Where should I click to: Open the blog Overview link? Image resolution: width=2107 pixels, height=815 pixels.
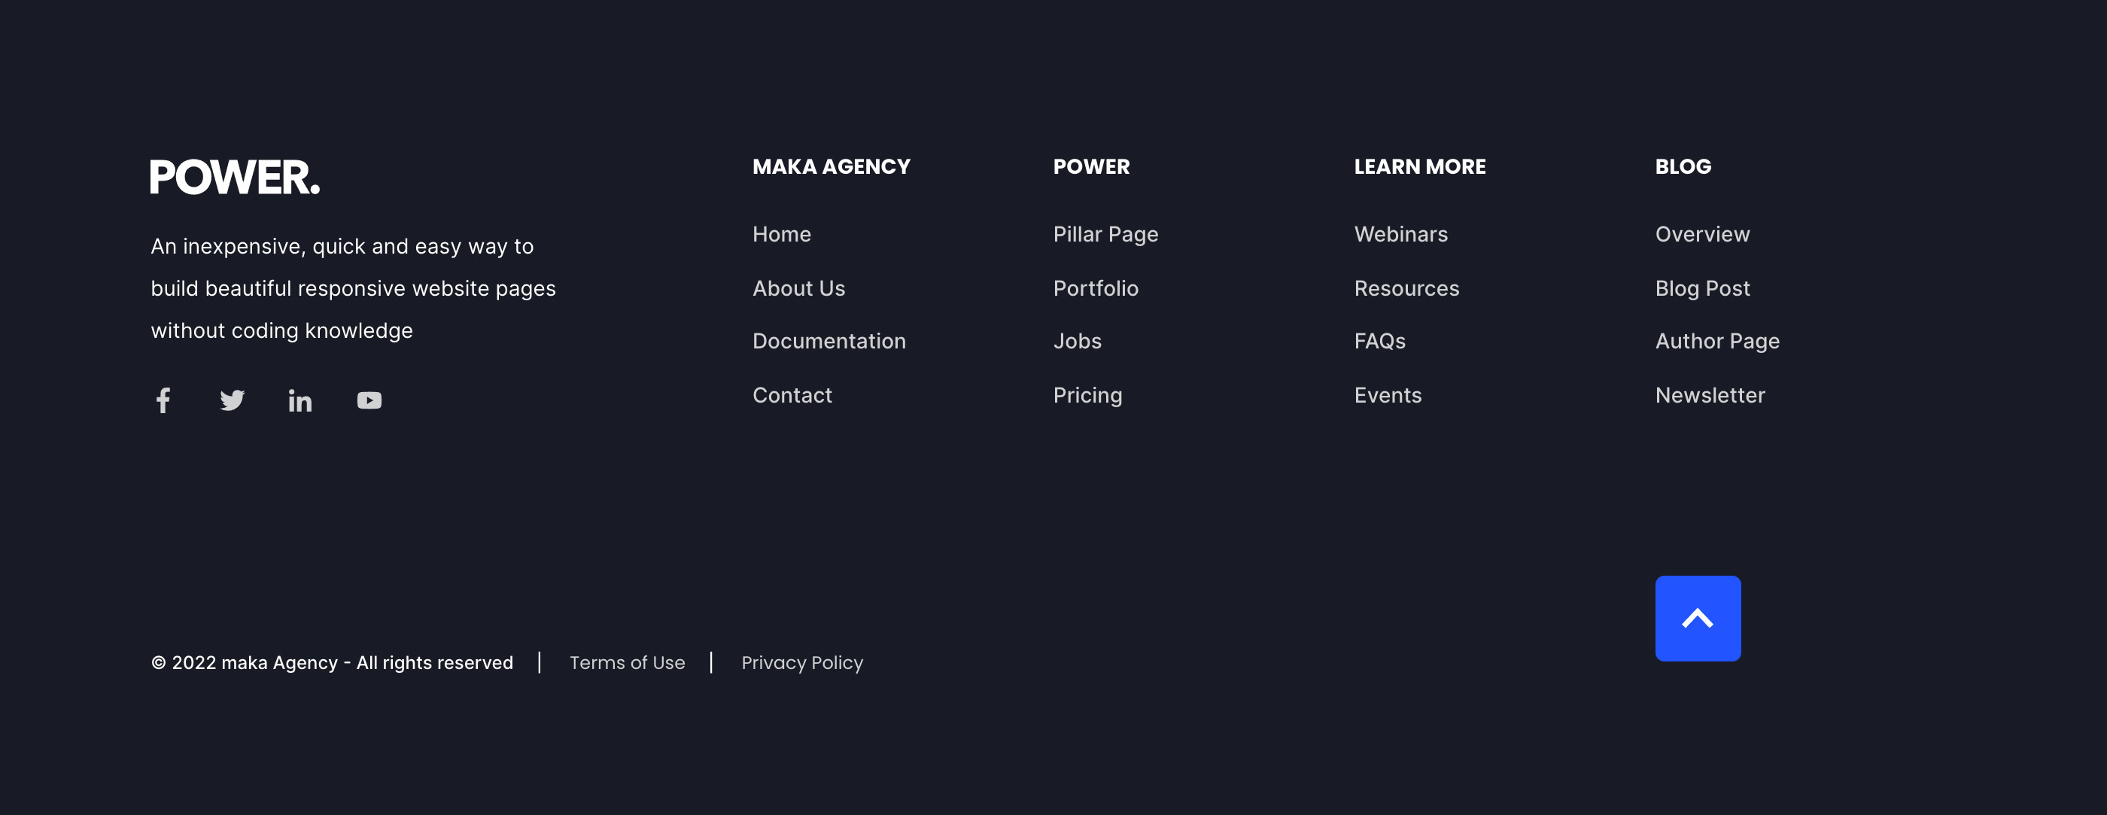(x=1703, y=234)
